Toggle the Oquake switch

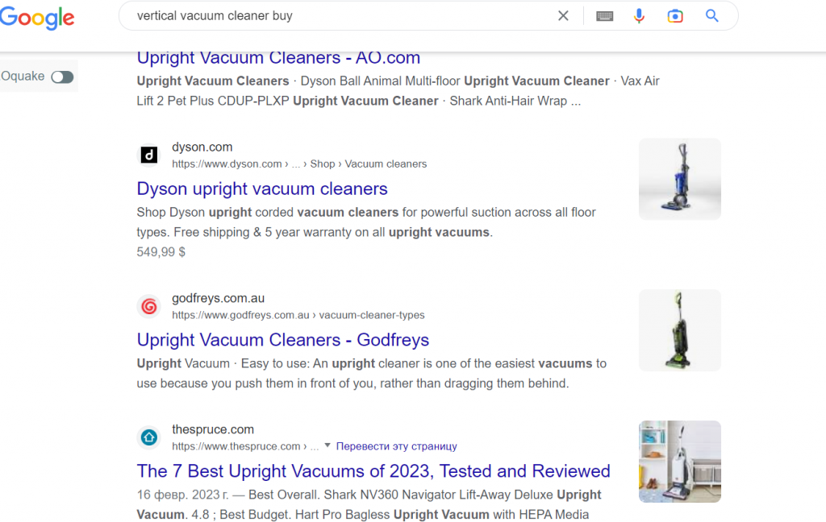(x=62, y=77)
